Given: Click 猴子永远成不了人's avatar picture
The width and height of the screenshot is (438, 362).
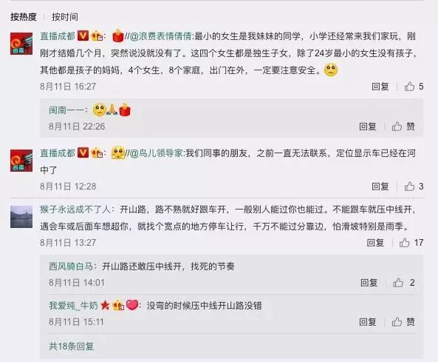Looking at the screenshot, I should click(21, 217).
